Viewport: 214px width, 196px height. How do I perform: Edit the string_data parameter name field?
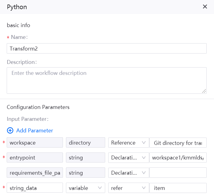coord(35,188)
